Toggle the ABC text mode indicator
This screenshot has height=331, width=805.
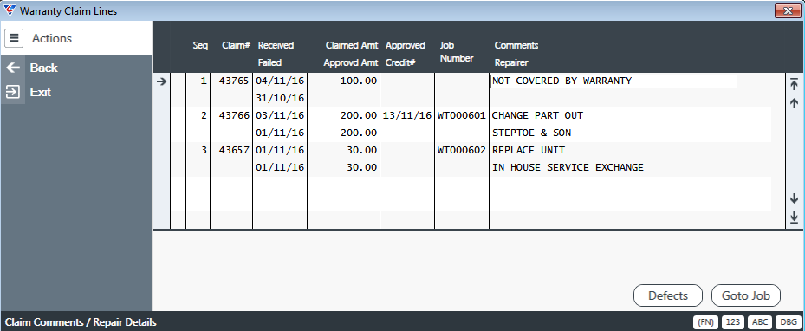(x=760, y=322)
